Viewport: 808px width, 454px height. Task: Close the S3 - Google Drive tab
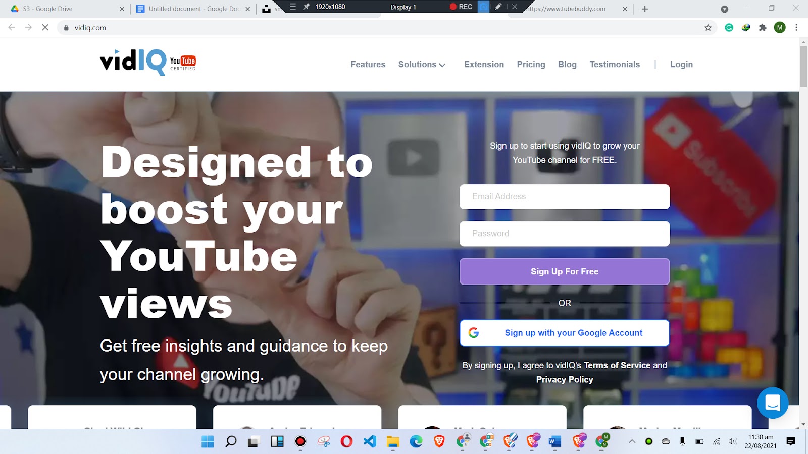click(x=122, y=9)
